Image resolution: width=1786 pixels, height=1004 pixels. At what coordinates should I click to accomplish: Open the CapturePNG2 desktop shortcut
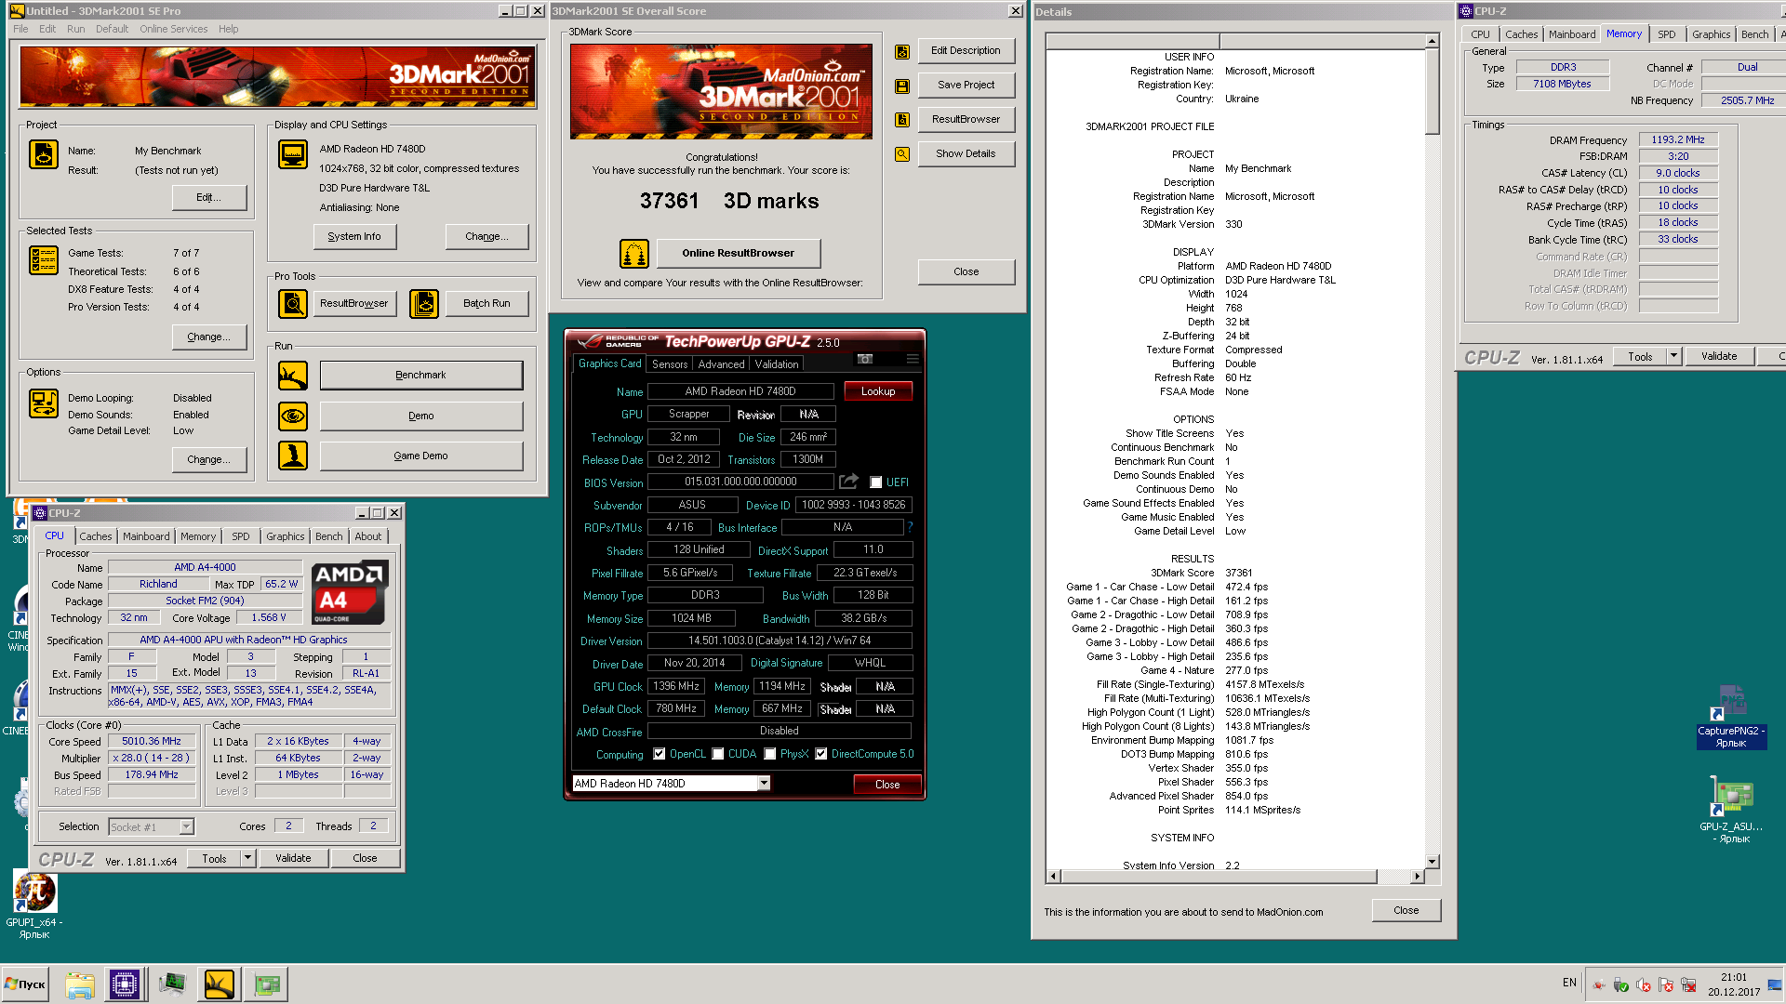(1731, 716)
